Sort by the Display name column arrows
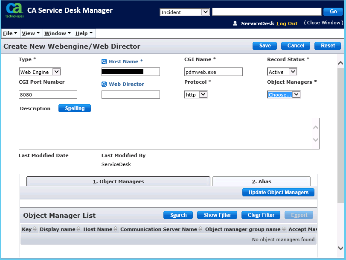 coord(79,229)
